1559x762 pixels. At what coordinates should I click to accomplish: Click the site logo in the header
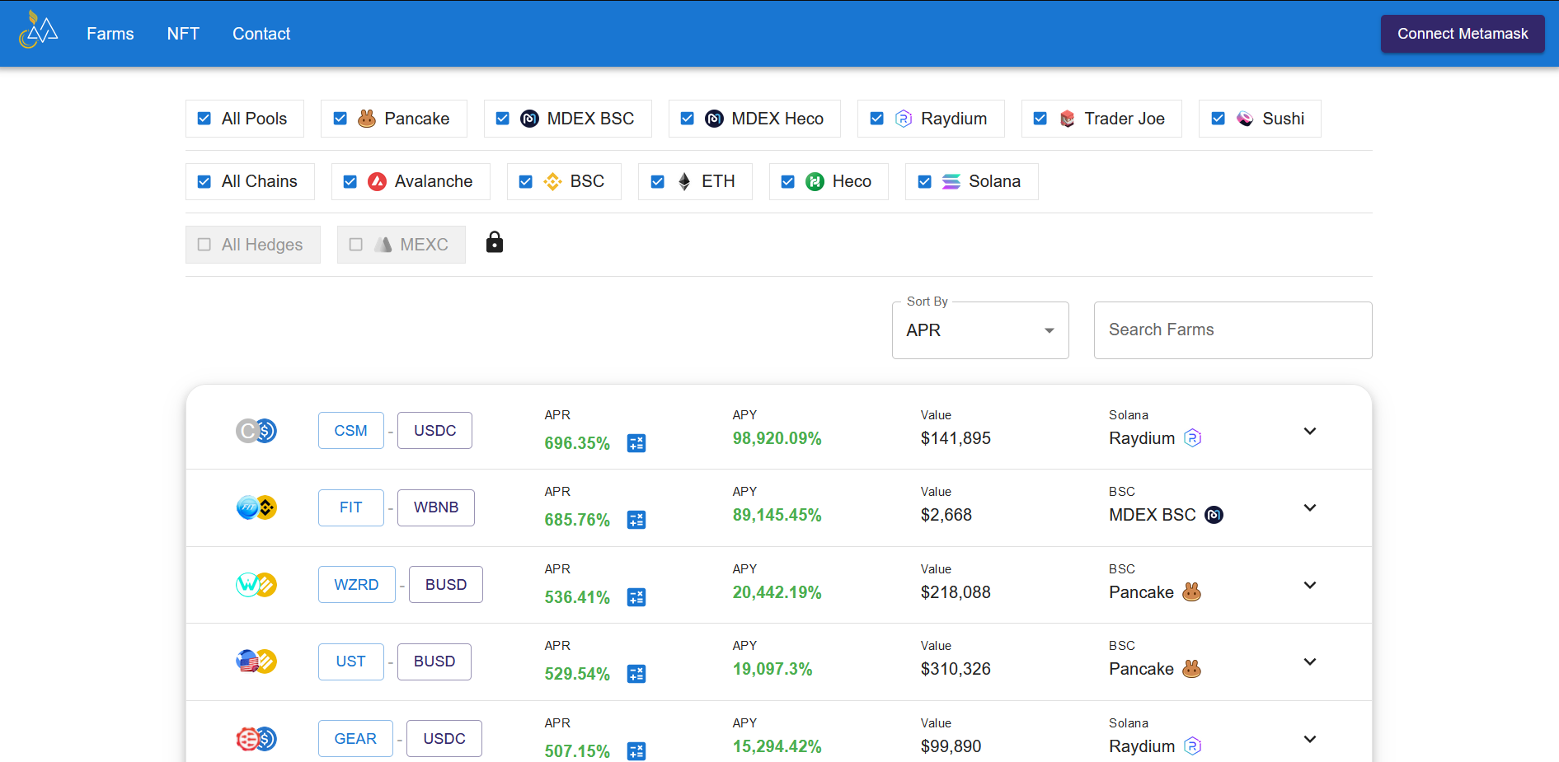pos(39,30)
